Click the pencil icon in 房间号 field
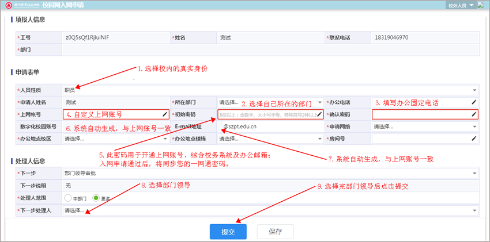490x242 pixels. (474, 139)
